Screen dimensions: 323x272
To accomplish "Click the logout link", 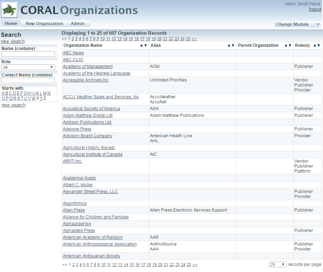I will (x=315, y=9).
